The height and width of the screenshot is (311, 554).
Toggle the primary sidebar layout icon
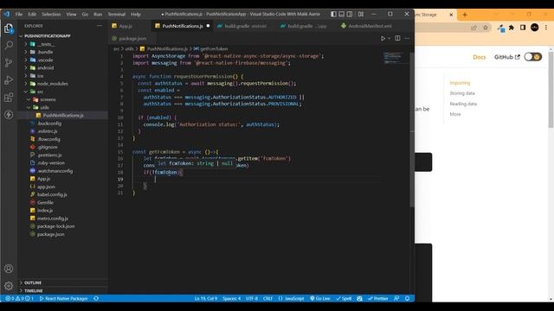333,14
